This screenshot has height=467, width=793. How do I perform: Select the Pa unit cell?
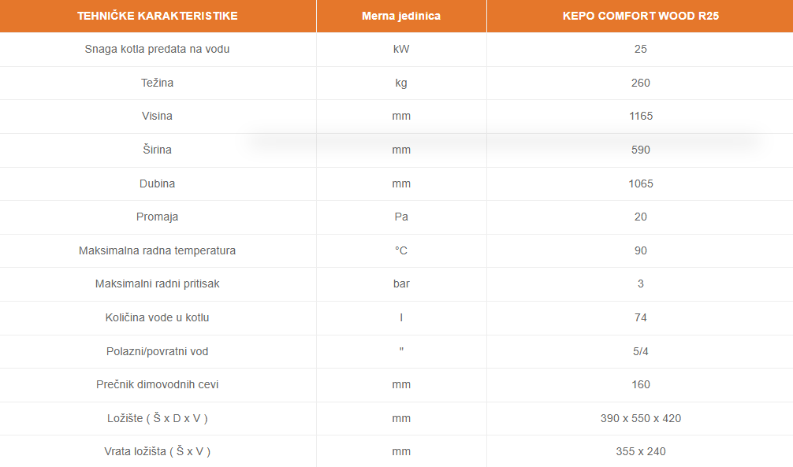point(401,217)
